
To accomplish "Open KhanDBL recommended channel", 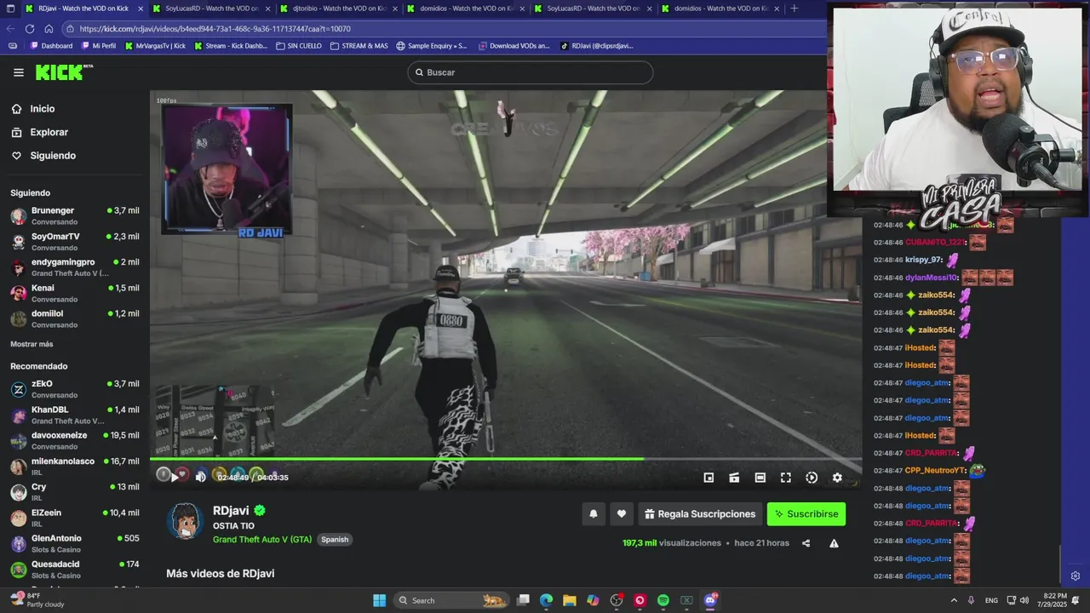I will [75, 415].
